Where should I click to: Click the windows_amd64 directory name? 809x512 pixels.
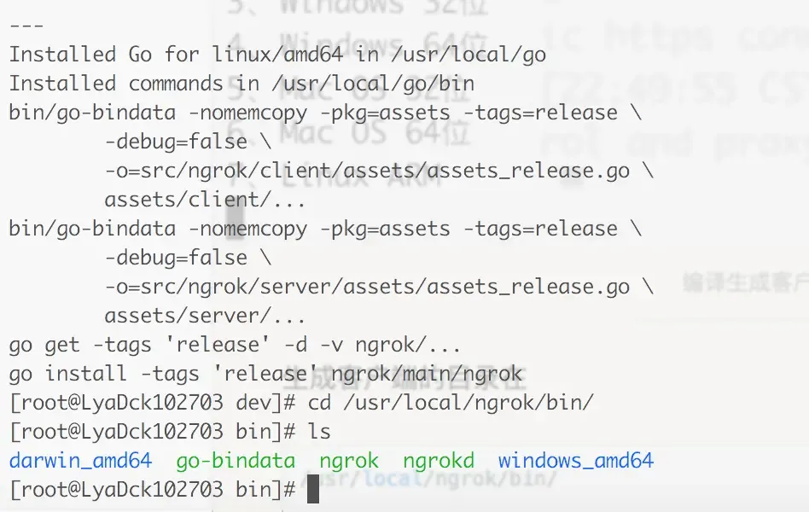tap(576, 462)
